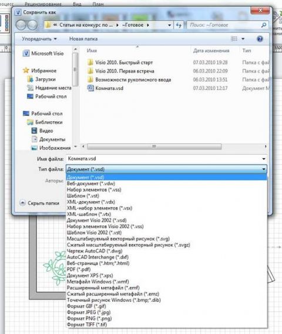Choose Документ (*.vsd) highlighted option
This screenshot has width=282, height=334.
[x=167, y=177]
